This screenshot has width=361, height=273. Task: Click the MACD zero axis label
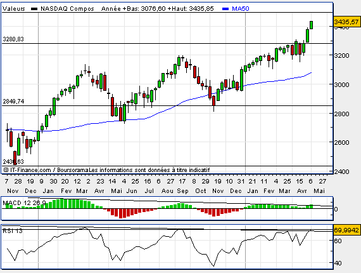pyautogui.click(x=336, y=210)
